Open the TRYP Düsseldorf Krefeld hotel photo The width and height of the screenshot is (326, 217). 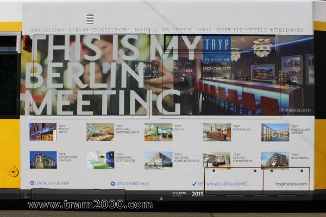click(x=43, y=160)
